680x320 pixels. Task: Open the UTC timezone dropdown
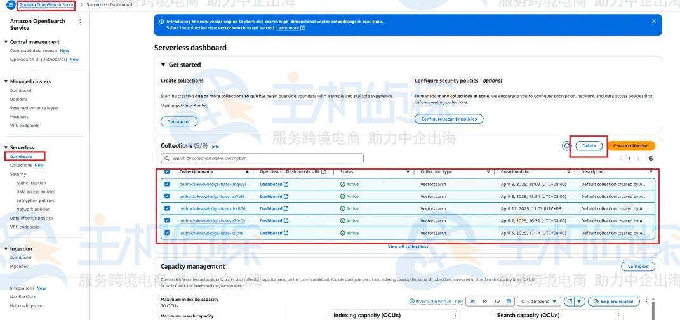coord(538,301)
